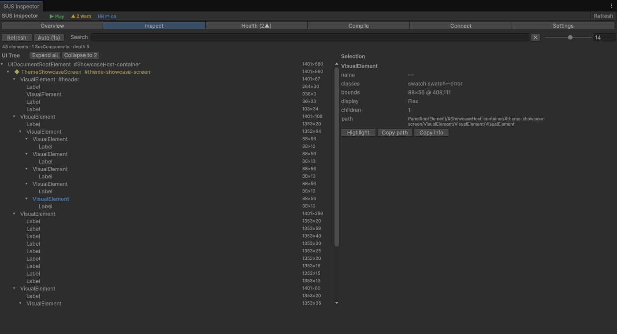Screen dimensions: 617x334
Task: Collapse the ThemeShowcaseScreen tree node
Action: [x=8, y=72]
